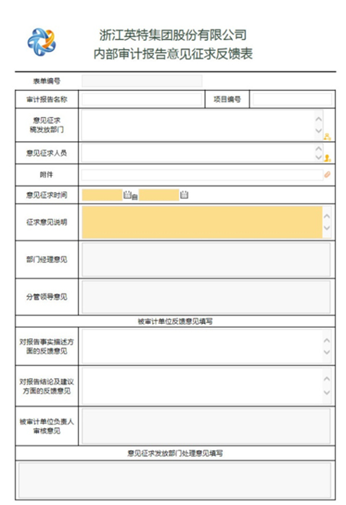Screen dimensions: 346x505
Task: Click the down arrow in 意见征求稿发放部门 field
Action: (319, 130)
